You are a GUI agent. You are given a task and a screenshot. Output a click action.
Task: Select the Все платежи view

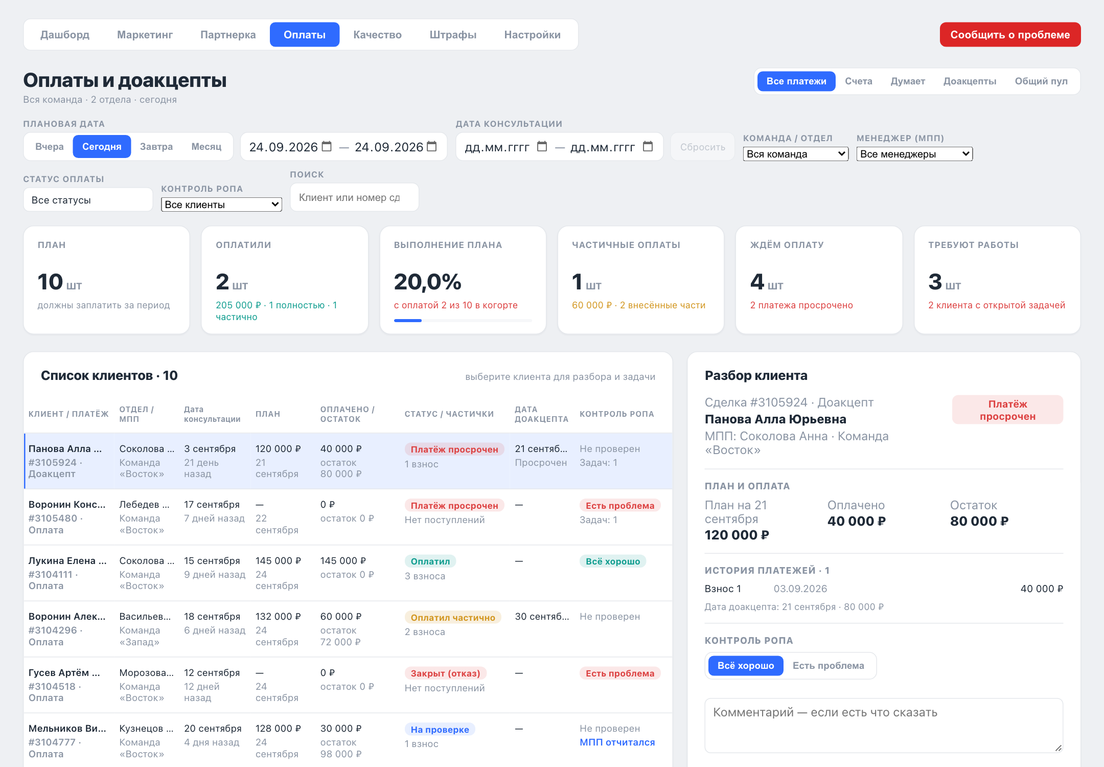pyautogui.click(x=796, y=81)
